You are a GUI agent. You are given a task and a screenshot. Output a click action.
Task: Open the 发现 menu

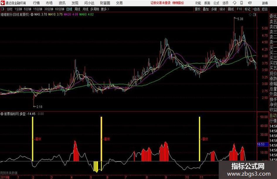tap(75, 3)
